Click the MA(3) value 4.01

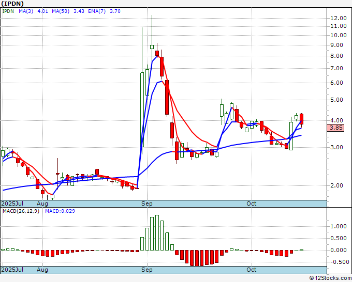42,11
